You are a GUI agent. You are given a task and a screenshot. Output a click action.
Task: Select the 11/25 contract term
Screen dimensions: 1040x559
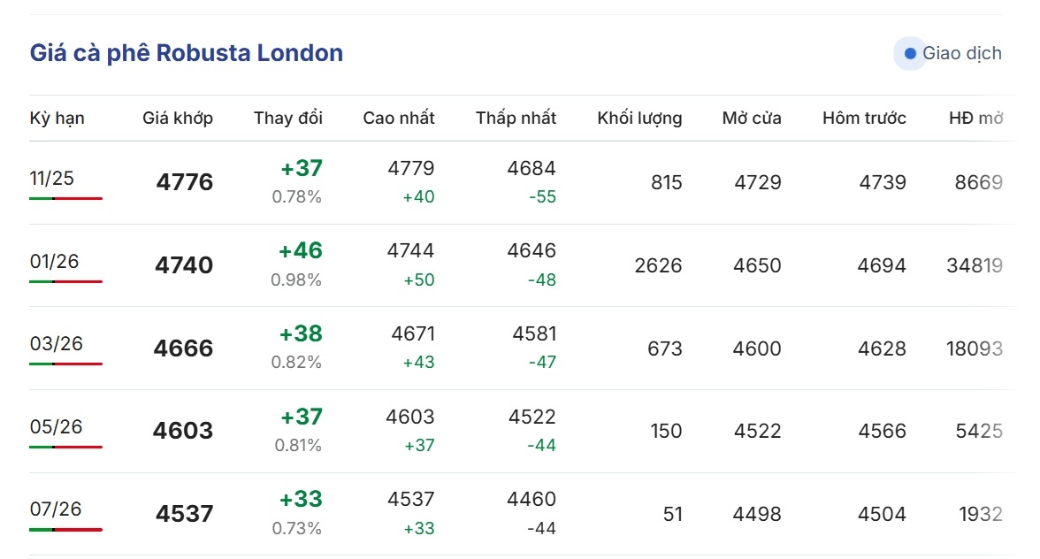coord(52,179)
